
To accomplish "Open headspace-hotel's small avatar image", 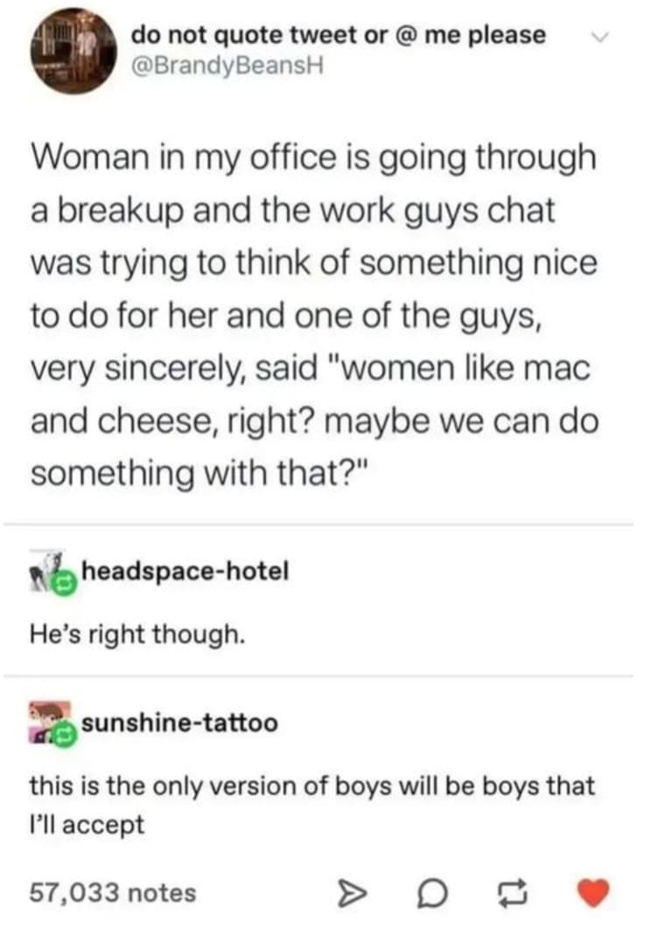I will [x=46, y=571].
